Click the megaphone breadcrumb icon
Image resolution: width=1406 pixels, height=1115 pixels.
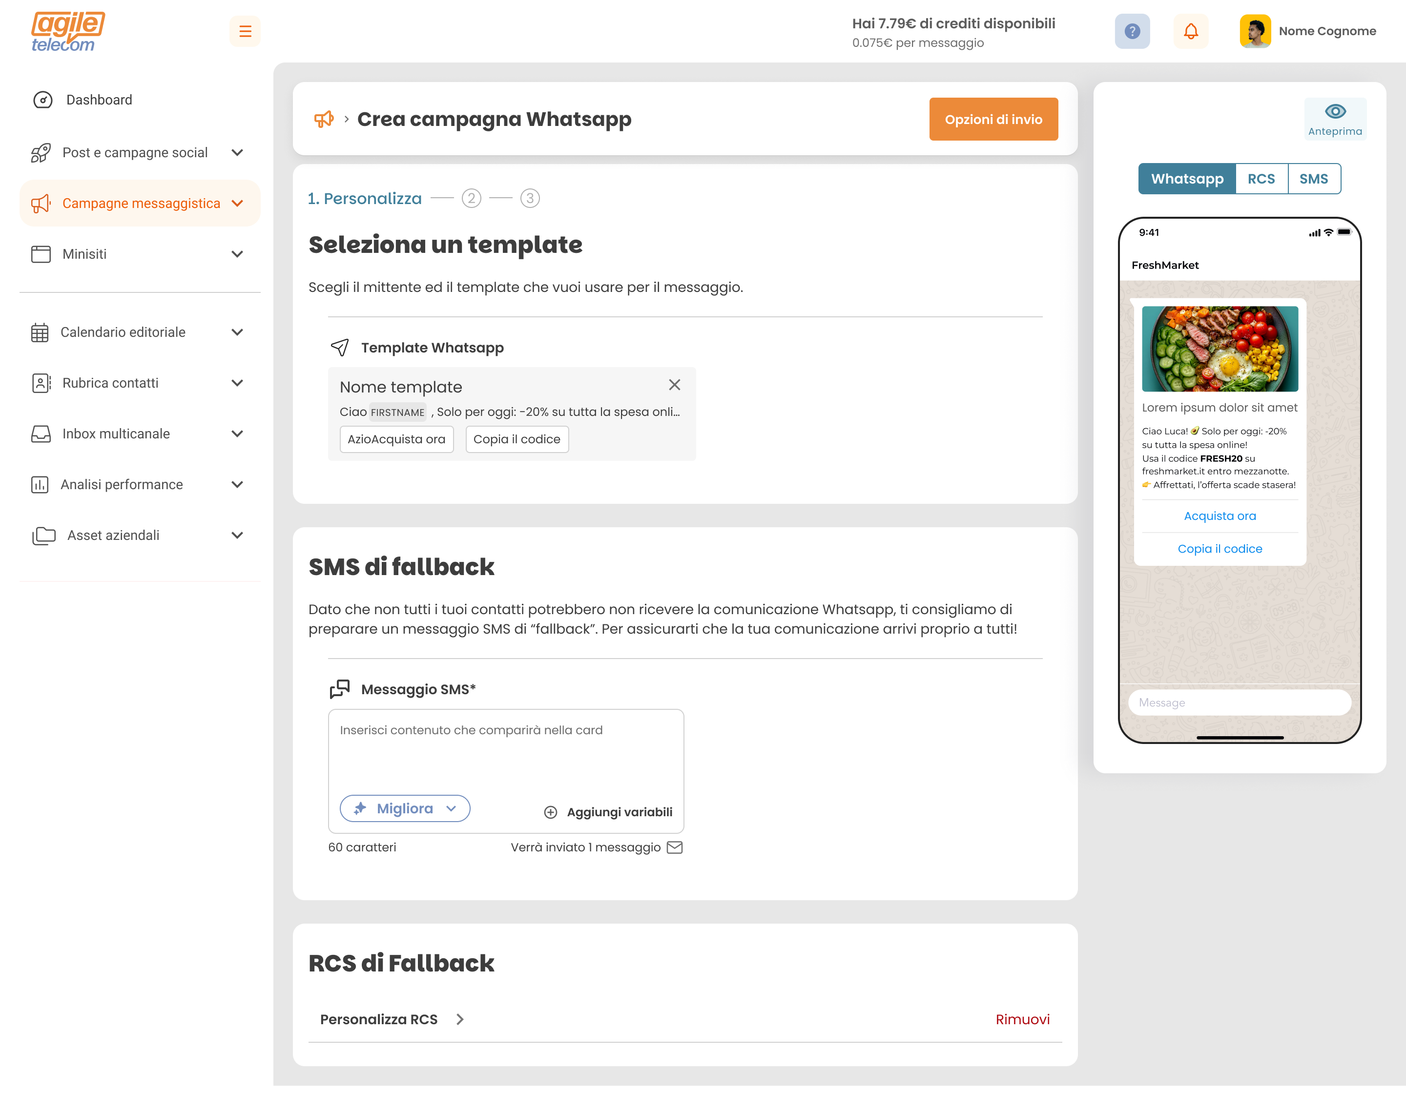[324, 119]
